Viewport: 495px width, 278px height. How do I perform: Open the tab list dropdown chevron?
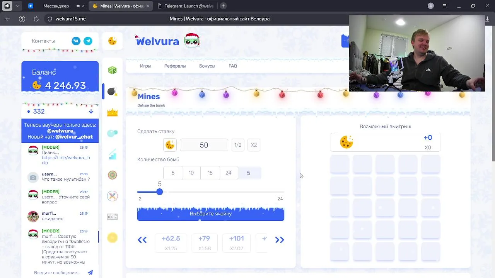pyautogui.click(x=17, y=6)
